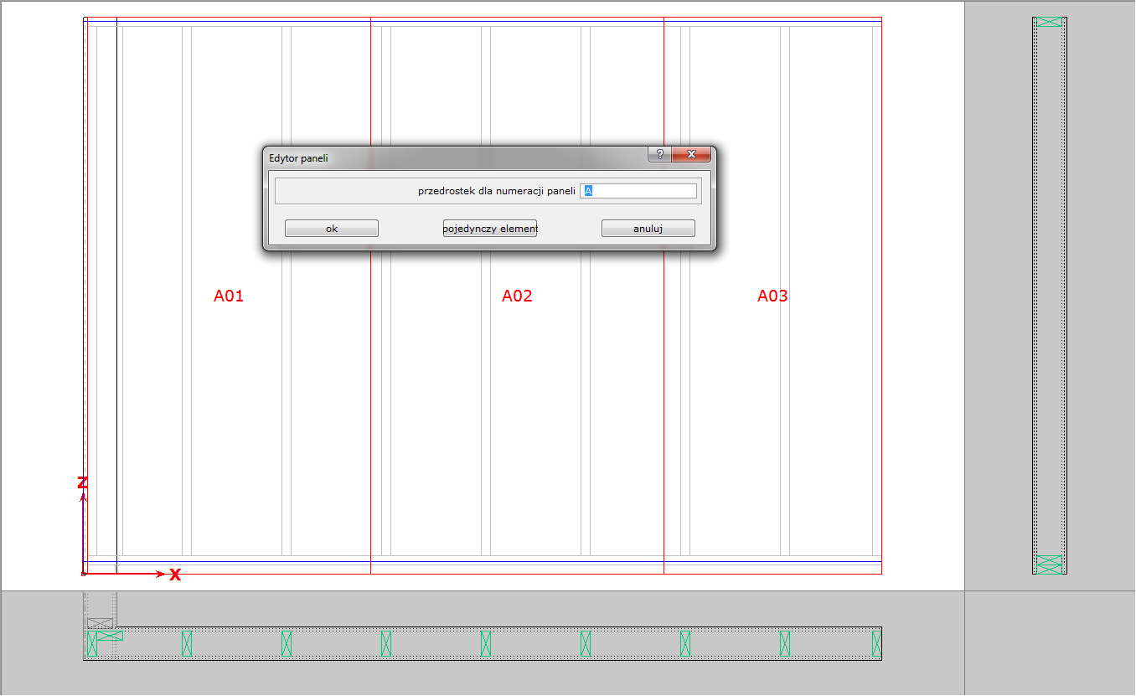1136x696 pixels.
Task: Click the horizontal green stud in plan view corner
Action: point(110,636)
